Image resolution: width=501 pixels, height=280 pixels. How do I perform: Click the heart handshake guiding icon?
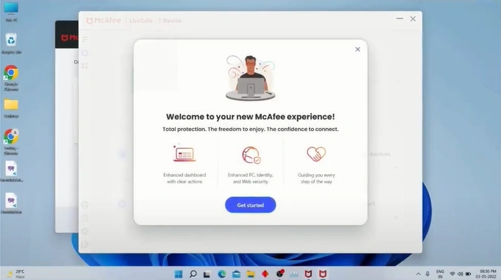pyautogui.click(x=316, y=154)
